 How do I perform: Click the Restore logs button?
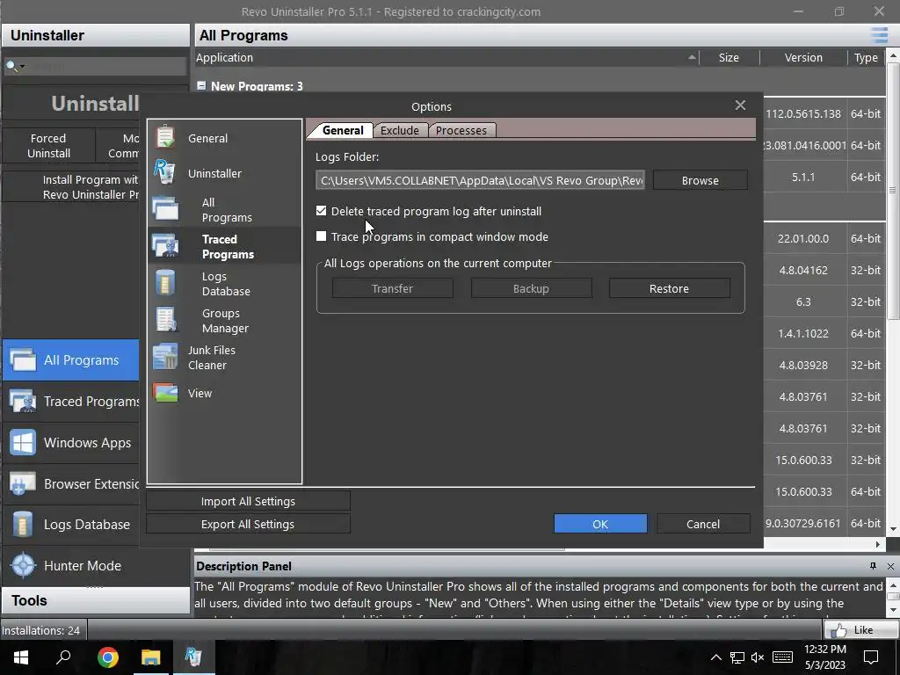(669, 288)
